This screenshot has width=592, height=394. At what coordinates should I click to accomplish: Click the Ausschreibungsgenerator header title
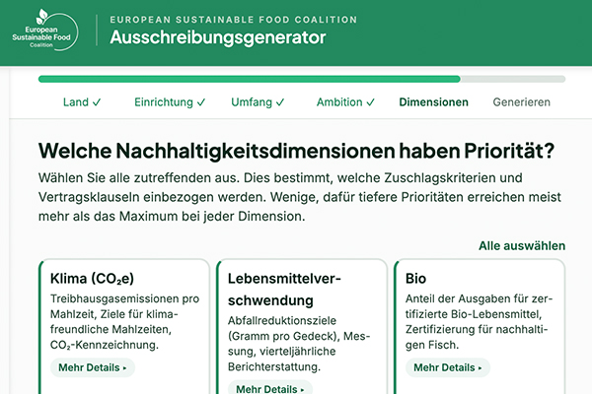click(x=218, y=37)
